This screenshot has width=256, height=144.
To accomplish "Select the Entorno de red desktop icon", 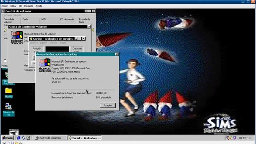I will 8,110.
